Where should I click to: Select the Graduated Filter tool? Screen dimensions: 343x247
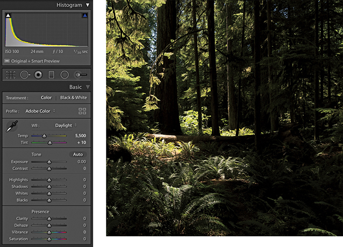pyautogui.click(x=52, y=75)
